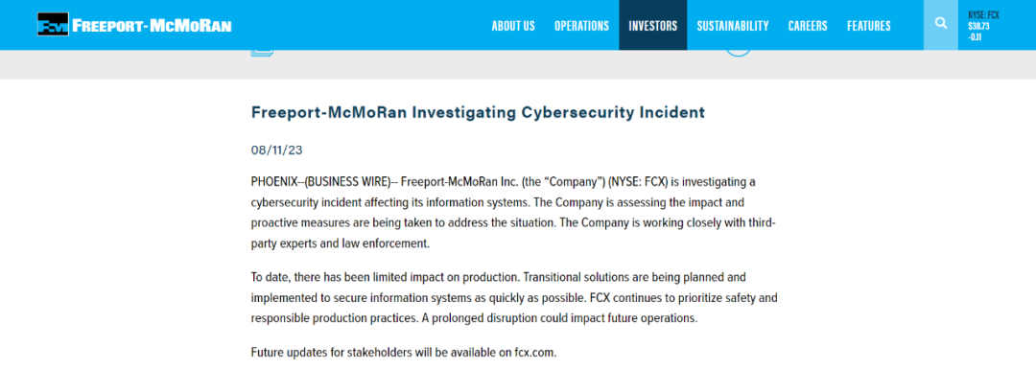Viewport: 1036px width, 370px height.
Task: Click the -0.11 price change value
Action: click(974, 37)
